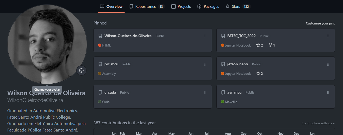343x135 pixels.
Task: Click the drag handle on the avr_mcu card
Action: (x=328, y=93)
